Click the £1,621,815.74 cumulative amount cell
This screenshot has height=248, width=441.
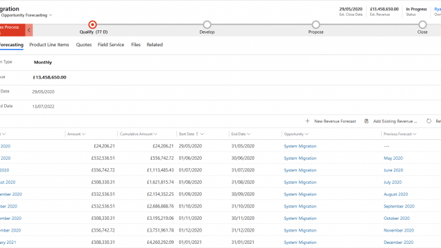point(161,182)
